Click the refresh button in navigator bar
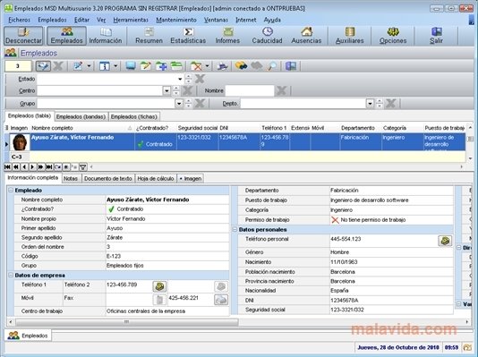The height and width of the screenshot is (357, 478). pyautogui.click(x=57, y=166)
